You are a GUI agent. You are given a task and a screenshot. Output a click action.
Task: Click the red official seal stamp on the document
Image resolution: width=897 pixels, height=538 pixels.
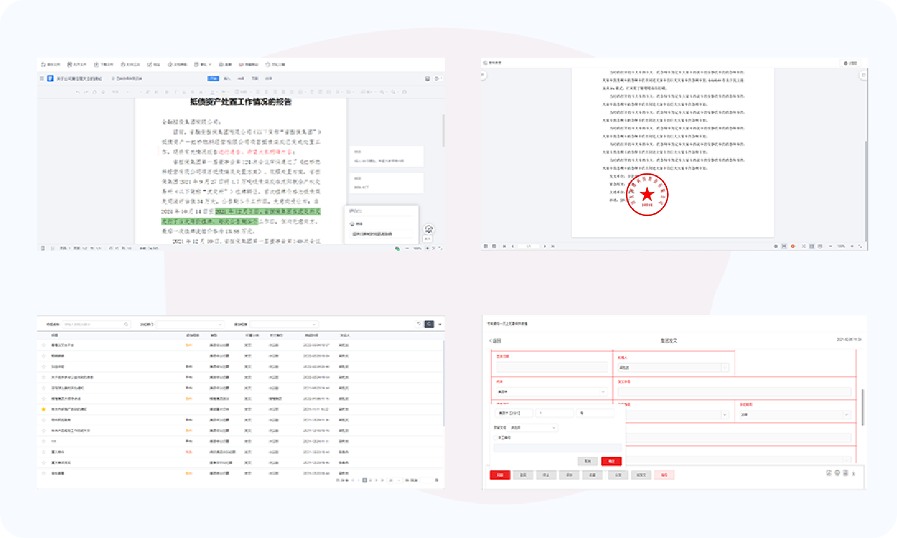pos(647,196)
